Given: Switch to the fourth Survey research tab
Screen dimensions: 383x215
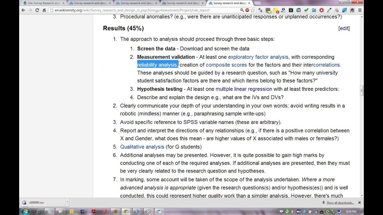Looking at the screenshot, I should (183, 3).
